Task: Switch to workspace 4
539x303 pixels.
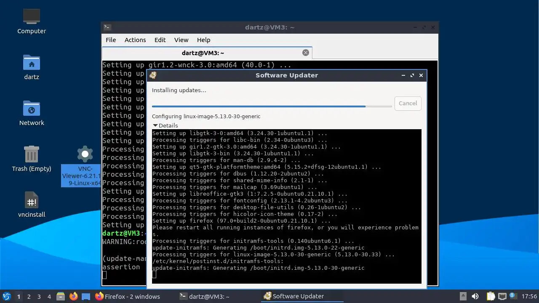Action: click(x=49, y=297)
